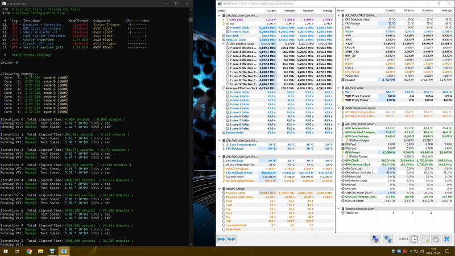Open the network connection computers icon
Viewport: 455px width, 256px height.
(x=388, y=239)
